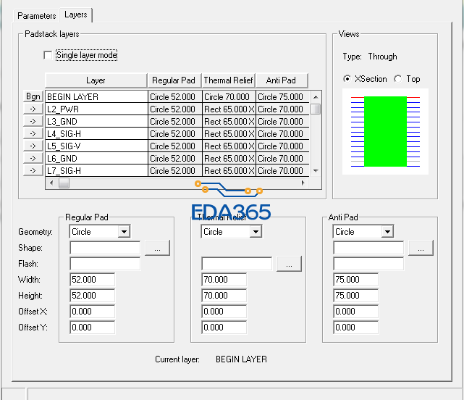Select the L2_PWR layer cell

point(96,109)
